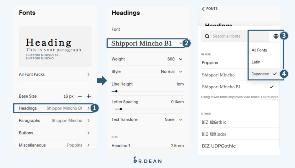Screen dimensions: 295x168
Task: Select All Fonts filter option
Action: point(259,50)
